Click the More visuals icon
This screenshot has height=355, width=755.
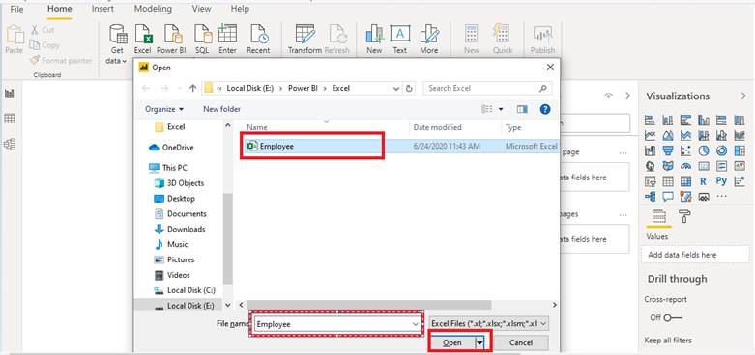coord(428,34)
